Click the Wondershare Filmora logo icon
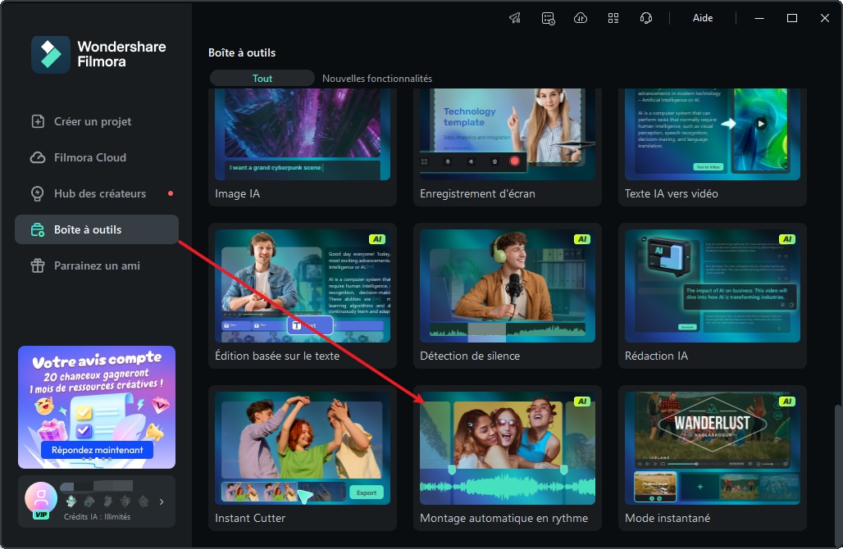Screen dimensions: 843x549 [x=51, y=54]
